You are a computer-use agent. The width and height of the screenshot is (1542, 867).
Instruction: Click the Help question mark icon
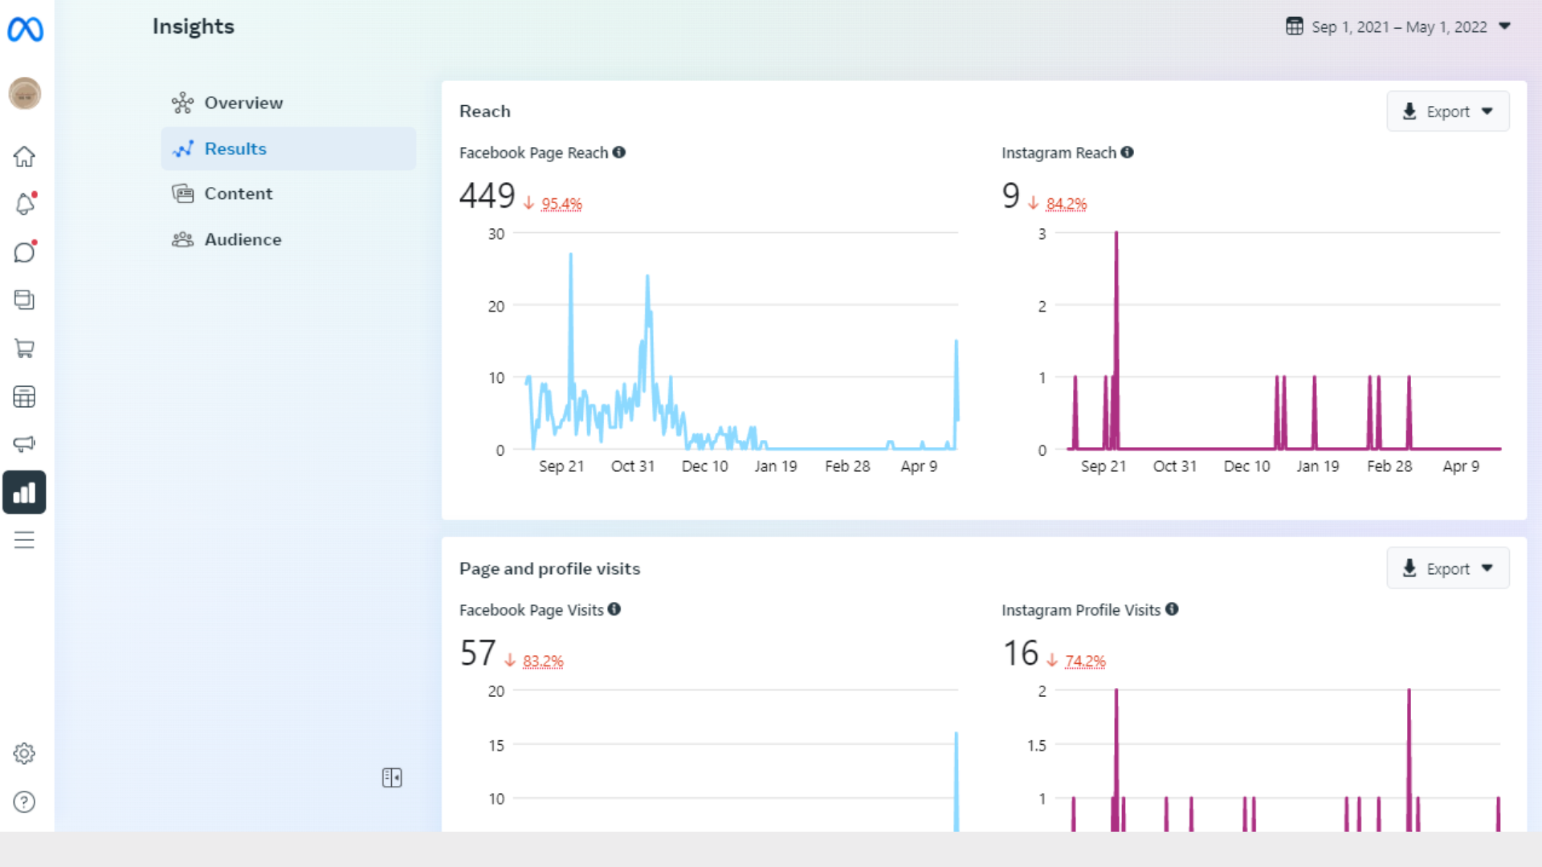click(24, 802)
